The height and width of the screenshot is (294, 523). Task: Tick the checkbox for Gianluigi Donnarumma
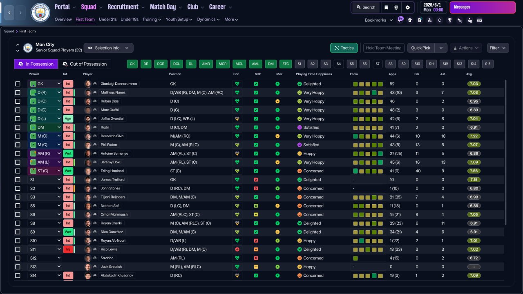[x=18, y=84]
